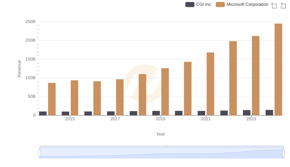Click the right handle of the range slider
The width and height of the screenshot is (290, 167).
coord(283,153)
